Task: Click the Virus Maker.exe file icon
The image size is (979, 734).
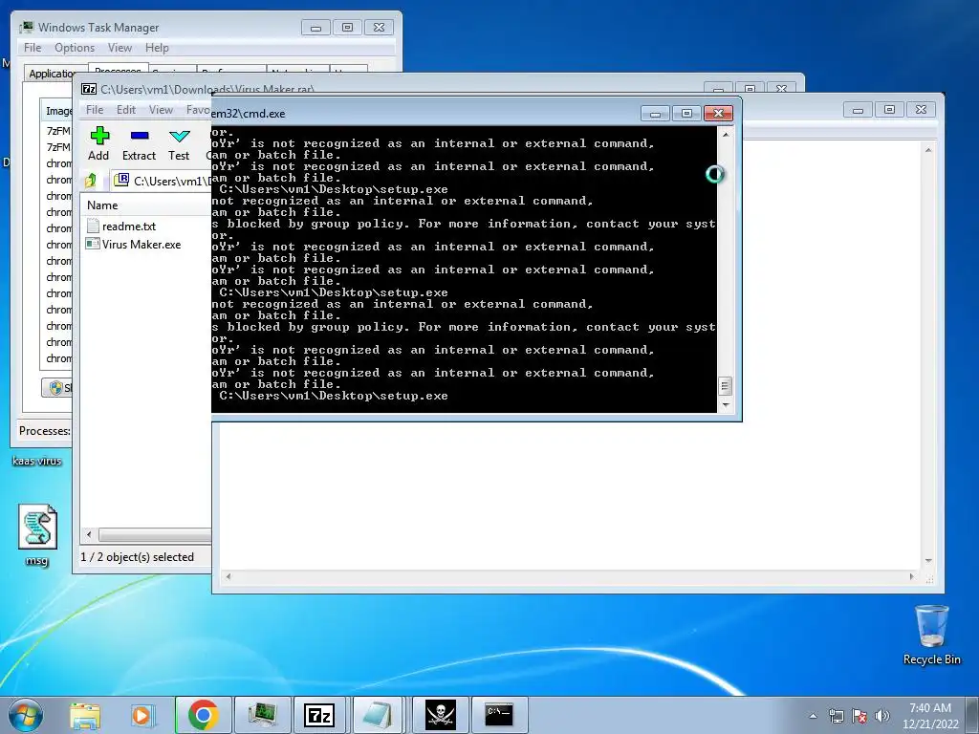Action: click(93, 244)
